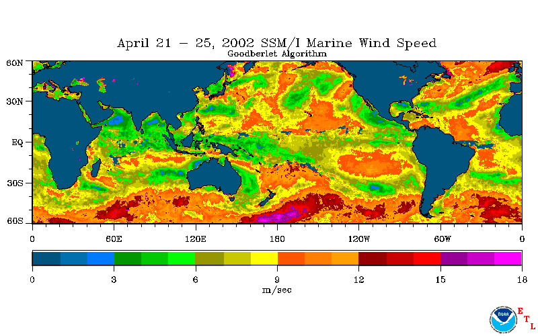538x336 pixels.
Task: Choose the bright green 5–6 m/sec swatch
Action: point(182,259)
